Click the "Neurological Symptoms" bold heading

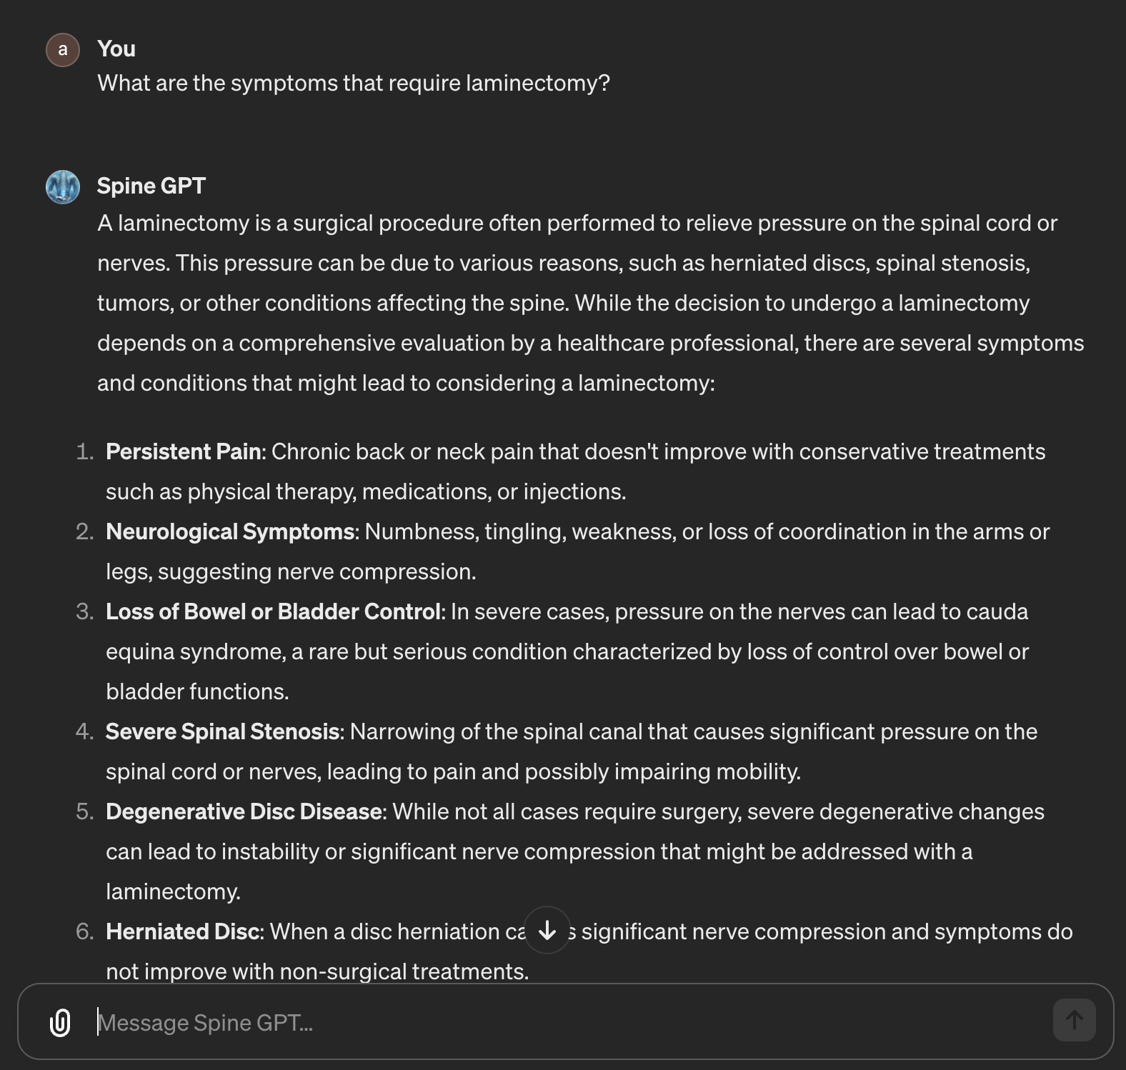pos(231,531)
